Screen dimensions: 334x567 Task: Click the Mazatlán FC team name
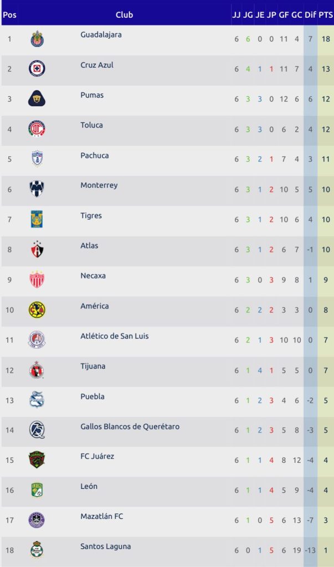click(102, 517)
